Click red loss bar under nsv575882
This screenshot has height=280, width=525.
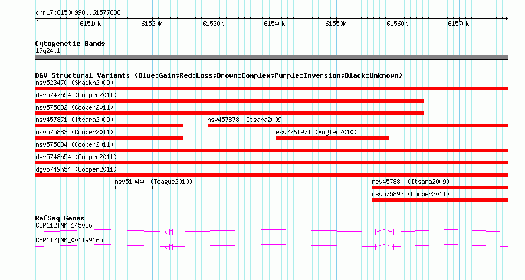[229, 113]
